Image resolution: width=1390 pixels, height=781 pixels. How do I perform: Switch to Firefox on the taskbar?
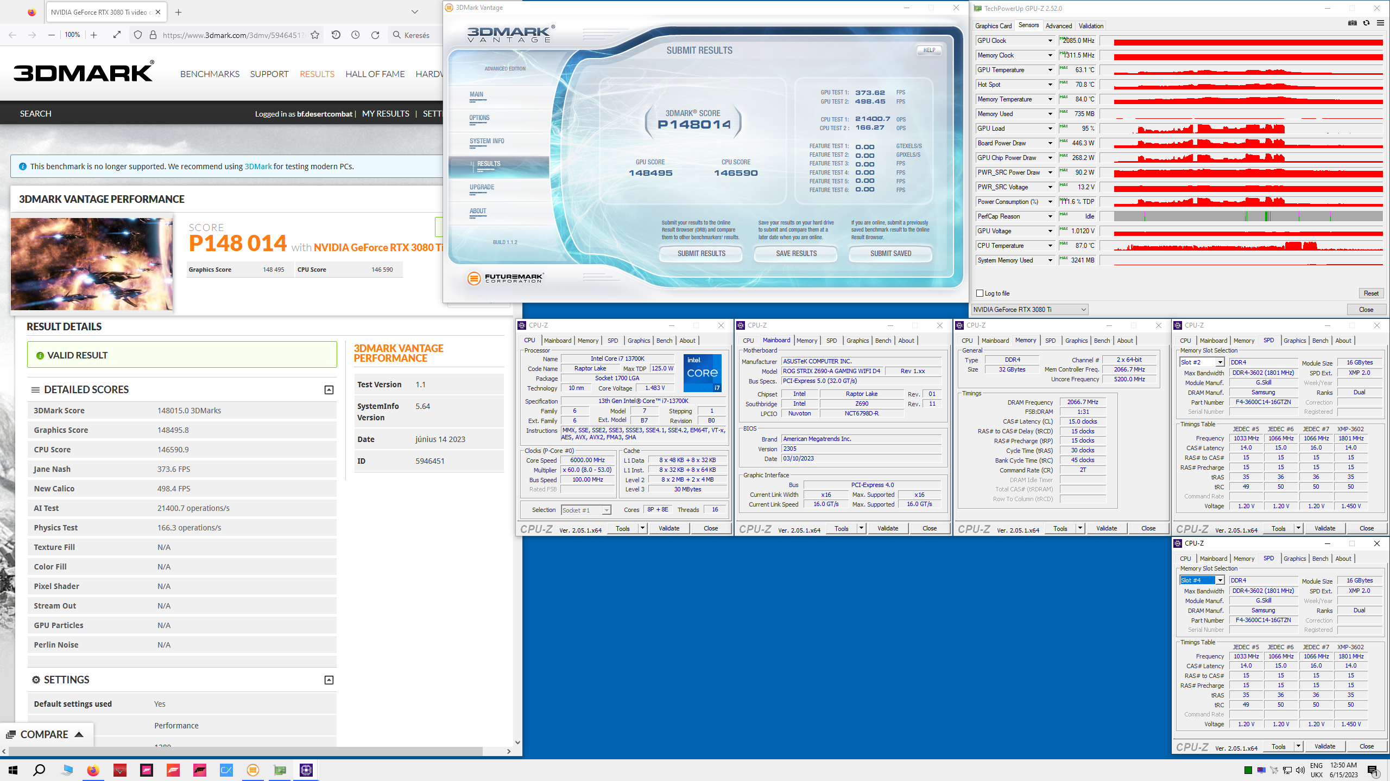(93, 770)
